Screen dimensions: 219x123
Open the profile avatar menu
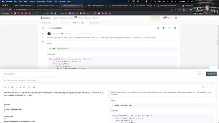tap(176, 18)
